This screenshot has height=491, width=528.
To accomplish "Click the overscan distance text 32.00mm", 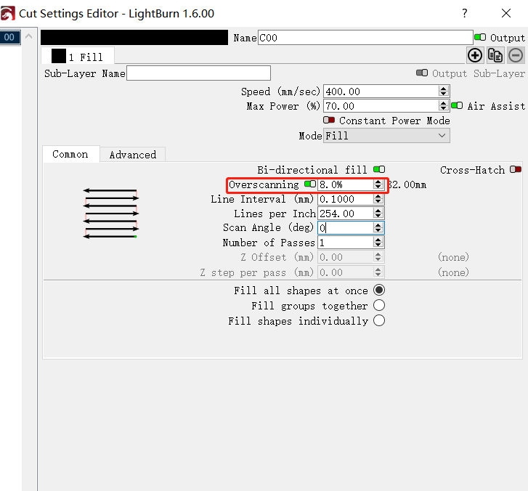I will 407,184.
